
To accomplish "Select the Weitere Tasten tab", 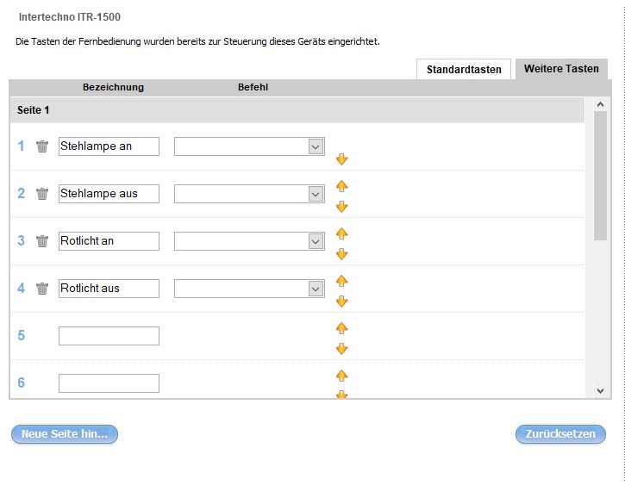I will click(561, 69).
